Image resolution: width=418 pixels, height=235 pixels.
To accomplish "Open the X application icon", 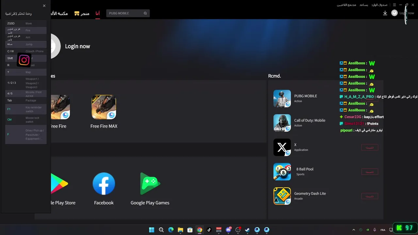I will (282, 147).
